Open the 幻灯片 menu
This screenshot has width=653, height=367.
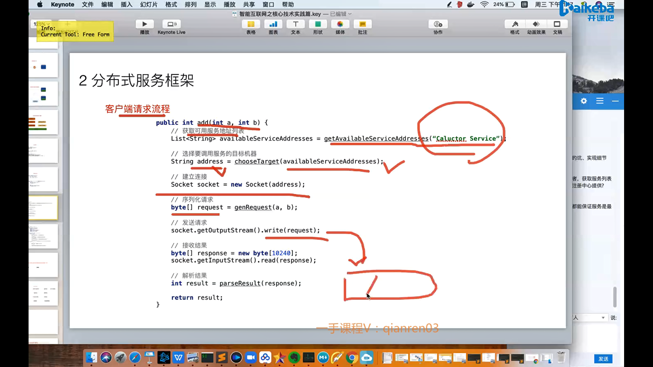149,4
